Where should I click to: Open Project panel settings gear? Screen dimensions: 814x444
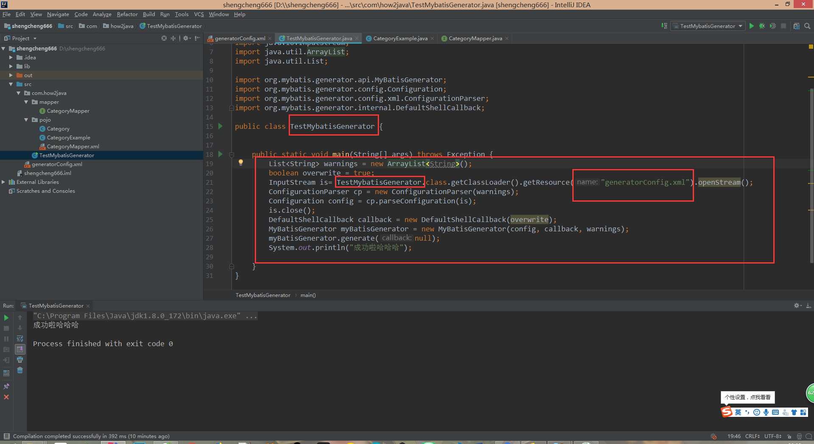187,38
